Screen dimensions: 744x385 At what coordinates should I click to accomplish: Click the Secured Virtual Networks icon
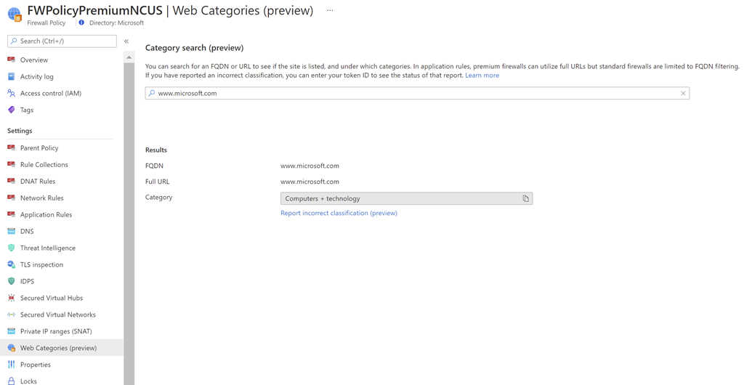point(12,315)
